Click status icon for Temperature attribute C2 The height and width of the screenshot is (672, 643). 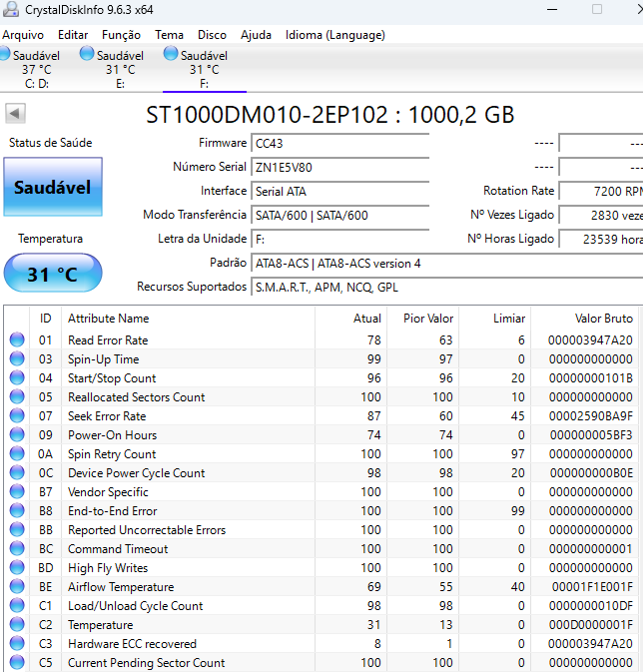(x=17, y=624)
